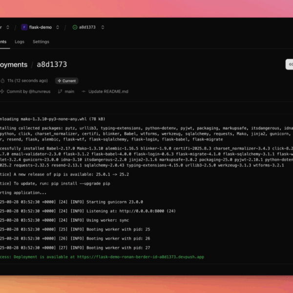Click the lightning bolt icon before Commit by

tap(2, 91)
